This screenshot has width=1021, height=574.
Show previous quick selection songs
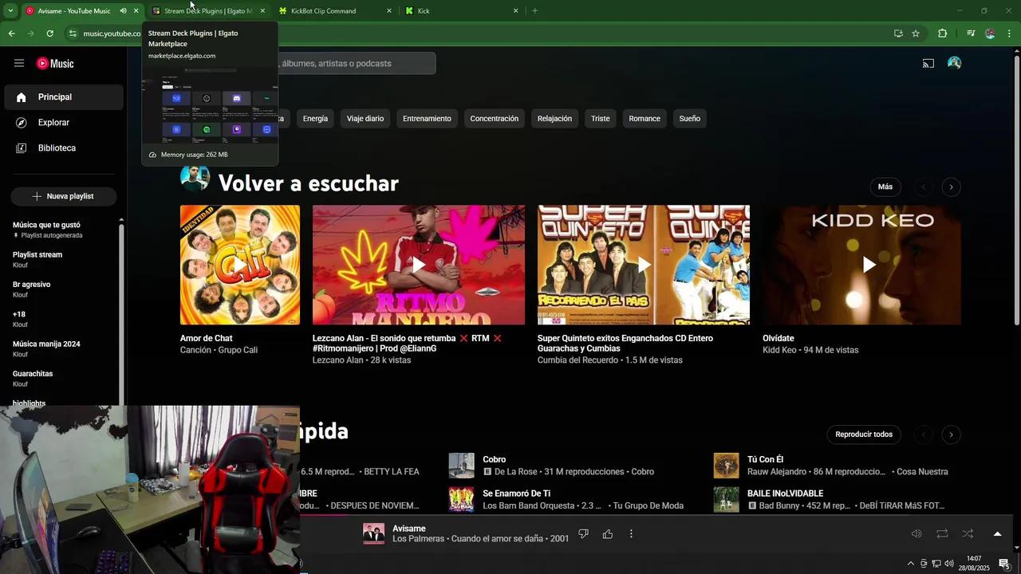coord(924,434)
